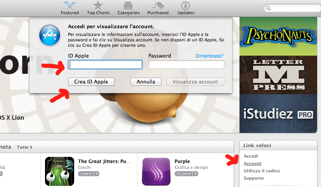The height and width of the screenshot is (187, 321).
Task: Click Supporto in Link veloci
Action: coord(253,178)
